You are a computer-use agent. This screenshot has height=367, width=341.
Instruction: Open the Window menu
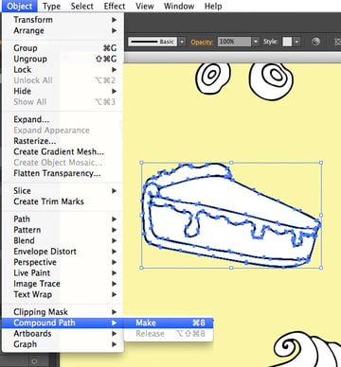tap(179, 6)
